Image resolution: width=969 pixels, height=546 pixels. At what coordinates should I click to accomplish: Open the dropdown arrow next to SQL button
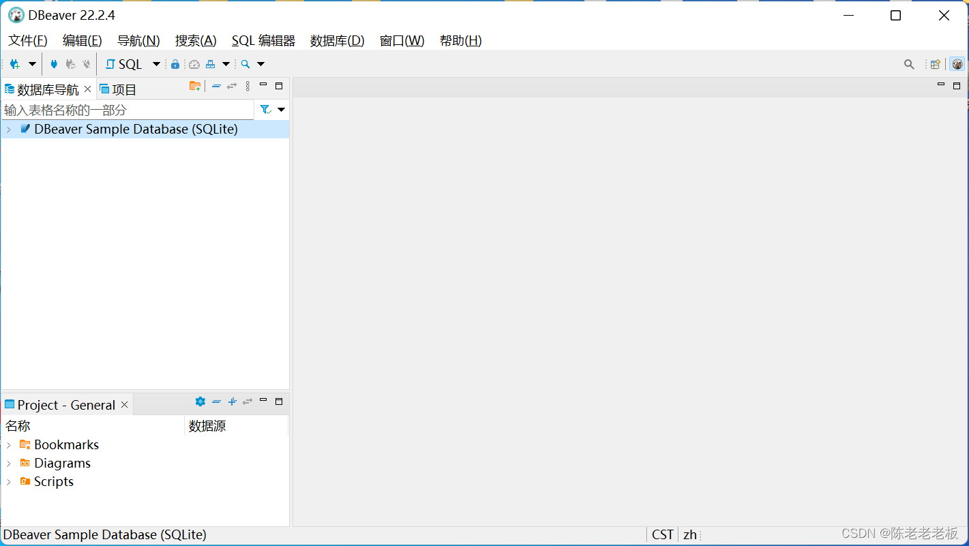point(156,64)
